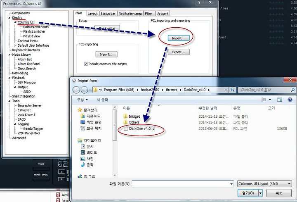Click the Export... button

179,52
